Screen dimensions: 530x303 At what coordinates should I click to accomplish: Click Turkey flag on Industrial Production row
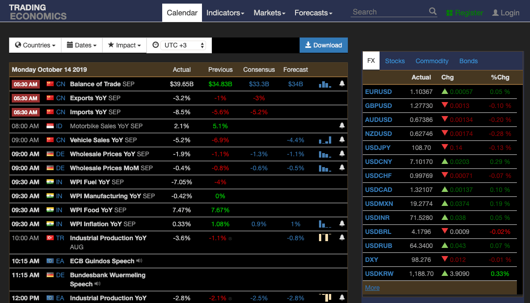click(x=50, y=238)
